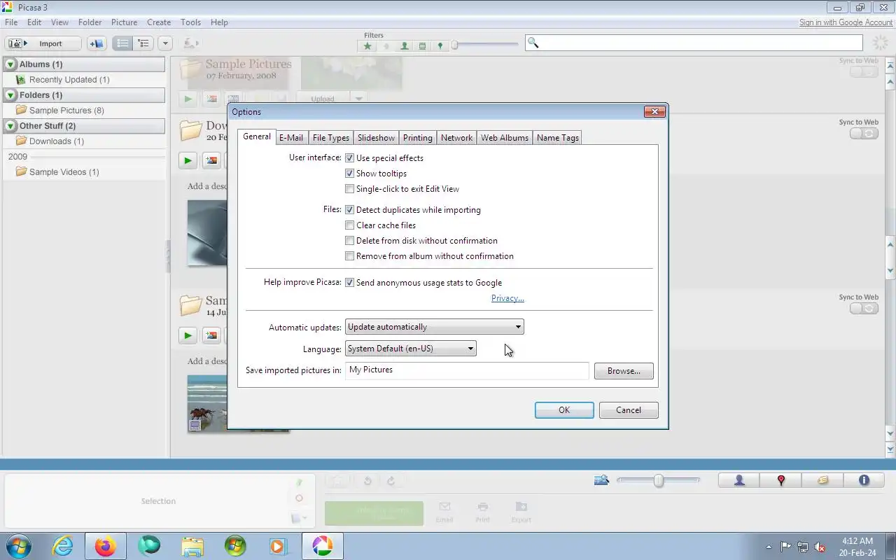The width and height of the screenshot is (896, 560).
Task: Collapse the Albums section
Action: [10, 64]
